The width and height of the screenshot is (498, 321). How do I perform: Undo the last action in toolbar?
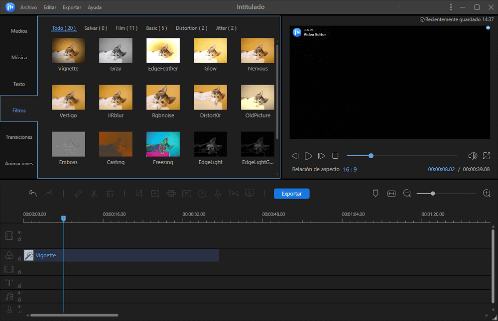tap(33, 194)
